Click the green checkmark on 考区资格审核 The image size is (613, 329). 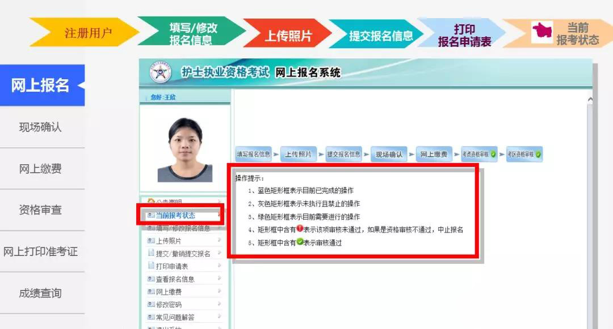538,155
